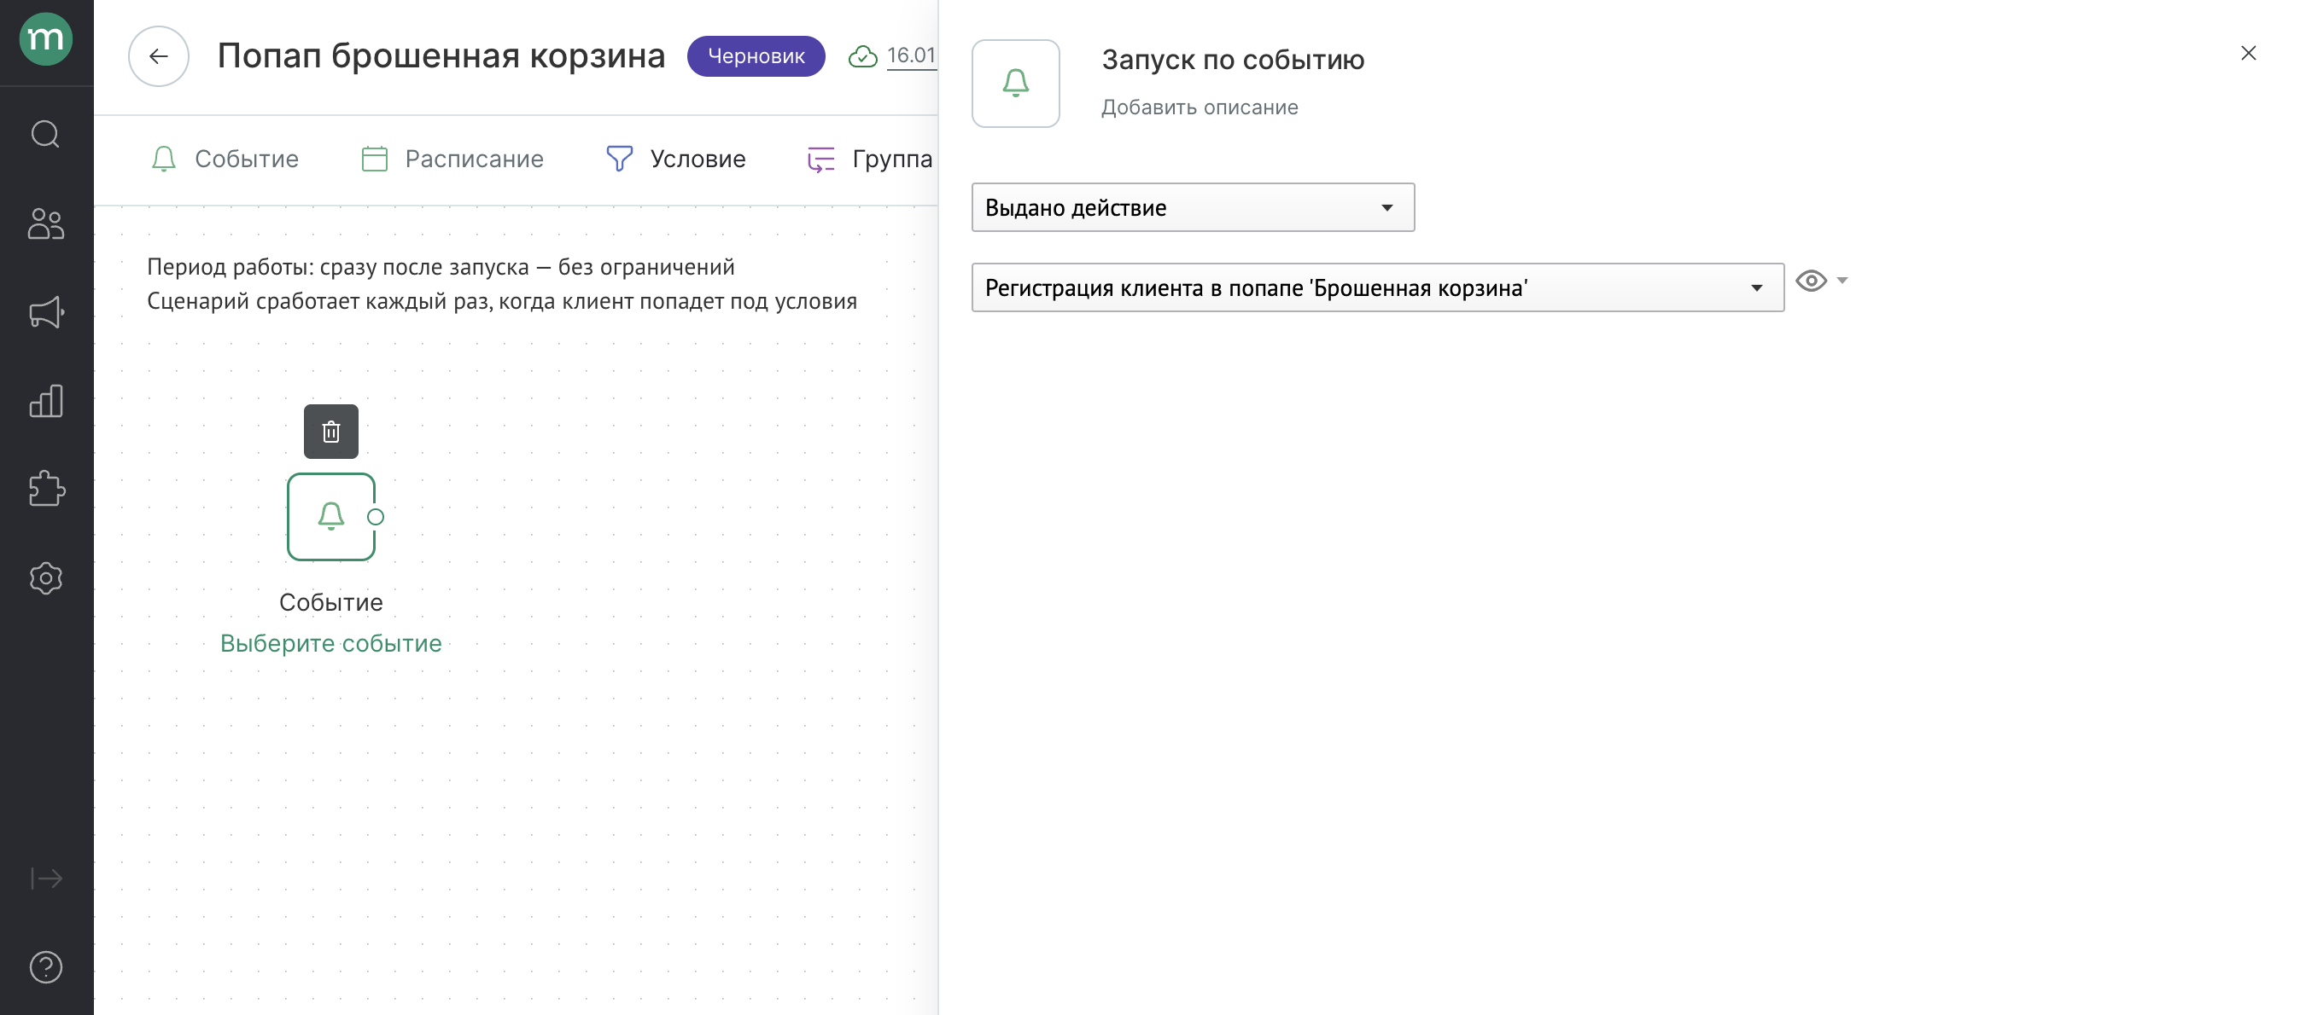2300x1015 pixels.
Task: Open help question mark icon
Action: tap(45, 967)
